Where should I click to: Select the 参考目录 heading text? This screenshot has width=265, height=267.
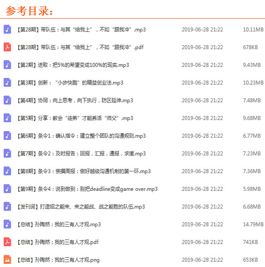point(29,10)
